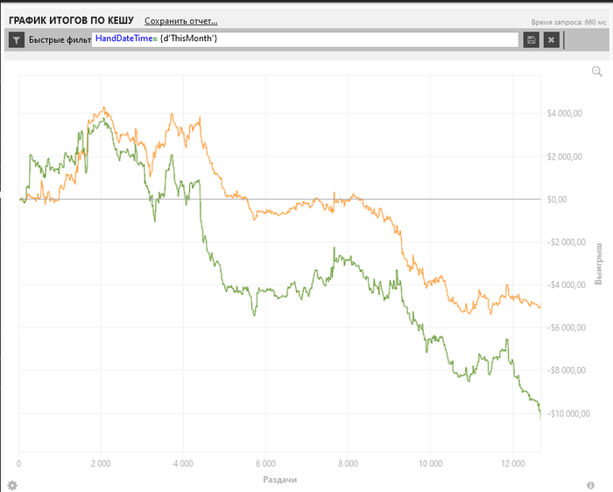Click the 12 000 hands axis label
Screen dimensions: 613x492
point(513,464)
